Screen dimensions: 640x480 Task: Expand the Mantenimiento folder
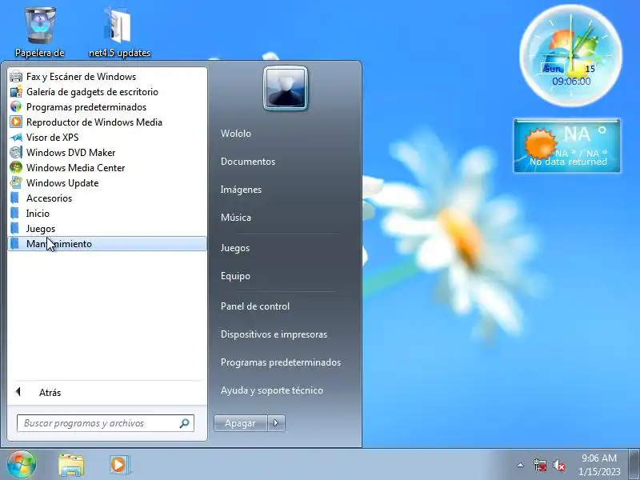pyautogui.click(x=107, y=244)
